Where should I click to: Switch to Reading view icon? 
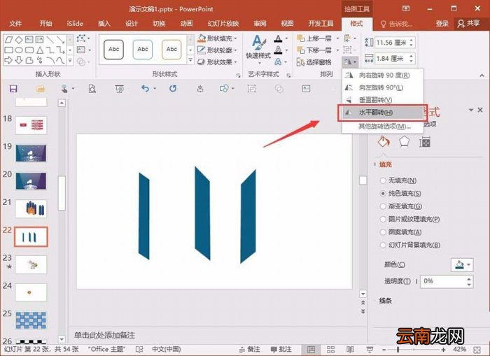coord(350,350)
